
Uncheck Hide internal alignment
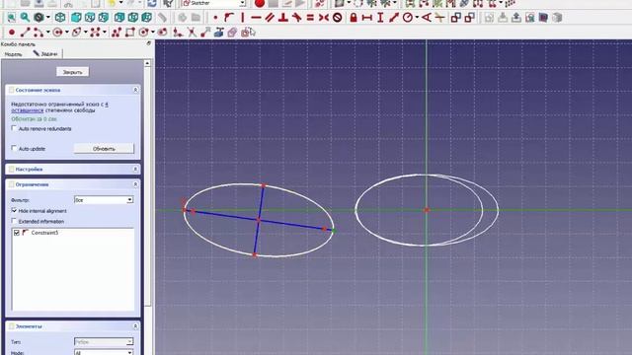[14, 210]
